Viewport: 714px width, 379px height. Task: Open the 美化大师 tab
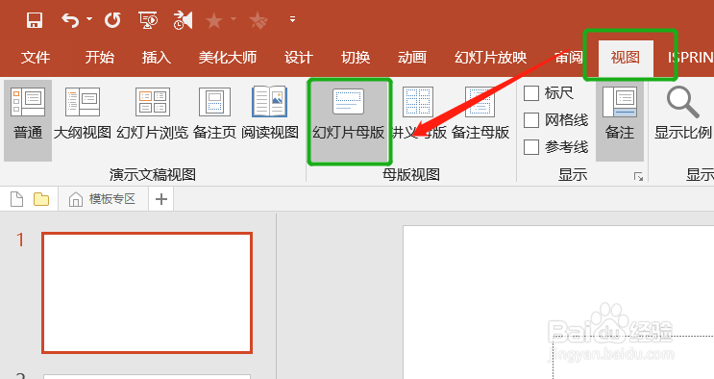click(x=228, y=58)
